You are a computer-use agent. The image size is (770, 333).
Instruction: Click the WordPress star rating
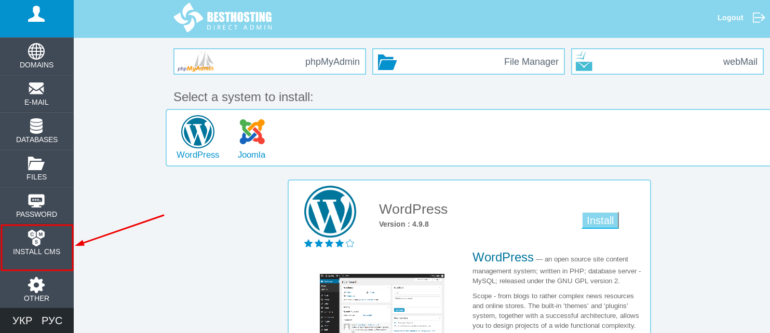pyautogui.click(x=329, y=243)
